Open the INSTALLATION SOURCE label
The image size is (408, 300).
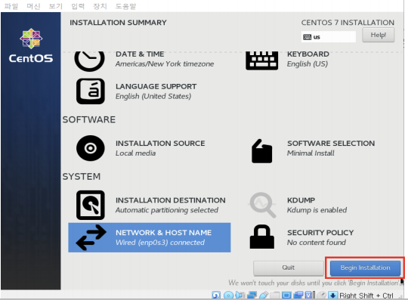160,144
